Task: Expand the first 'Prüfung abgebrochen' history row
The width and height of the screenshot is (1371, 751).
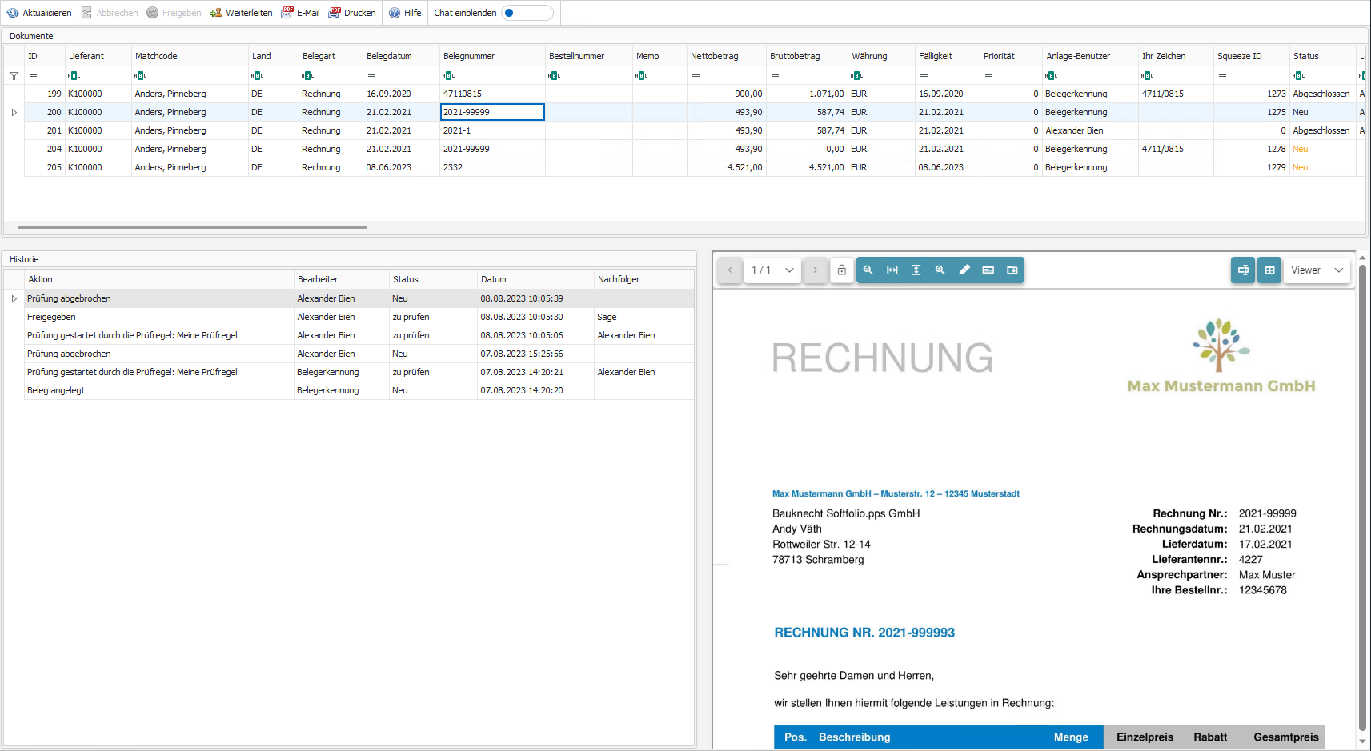Action: 14,299
